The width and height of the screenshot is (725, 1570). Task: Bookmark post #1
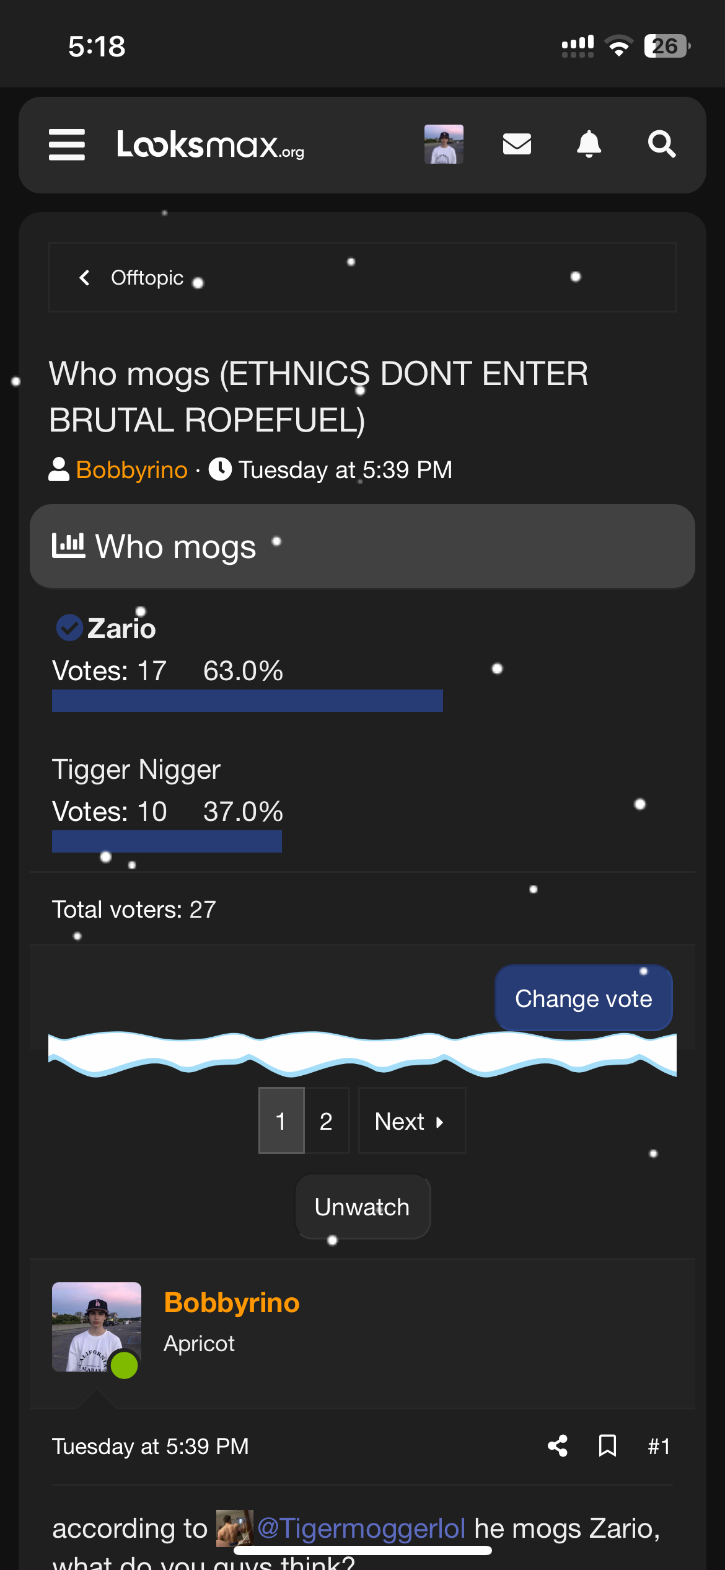click(607, 1446)
